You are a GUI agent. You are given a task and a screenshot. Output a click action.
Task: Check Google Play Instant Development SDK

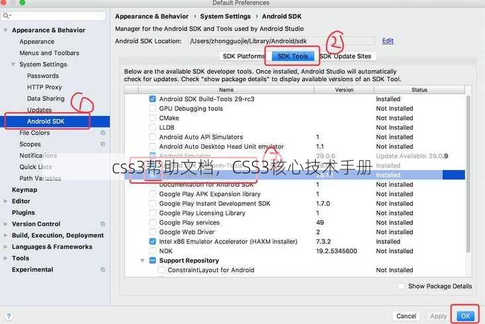click(x=152, y=204)
